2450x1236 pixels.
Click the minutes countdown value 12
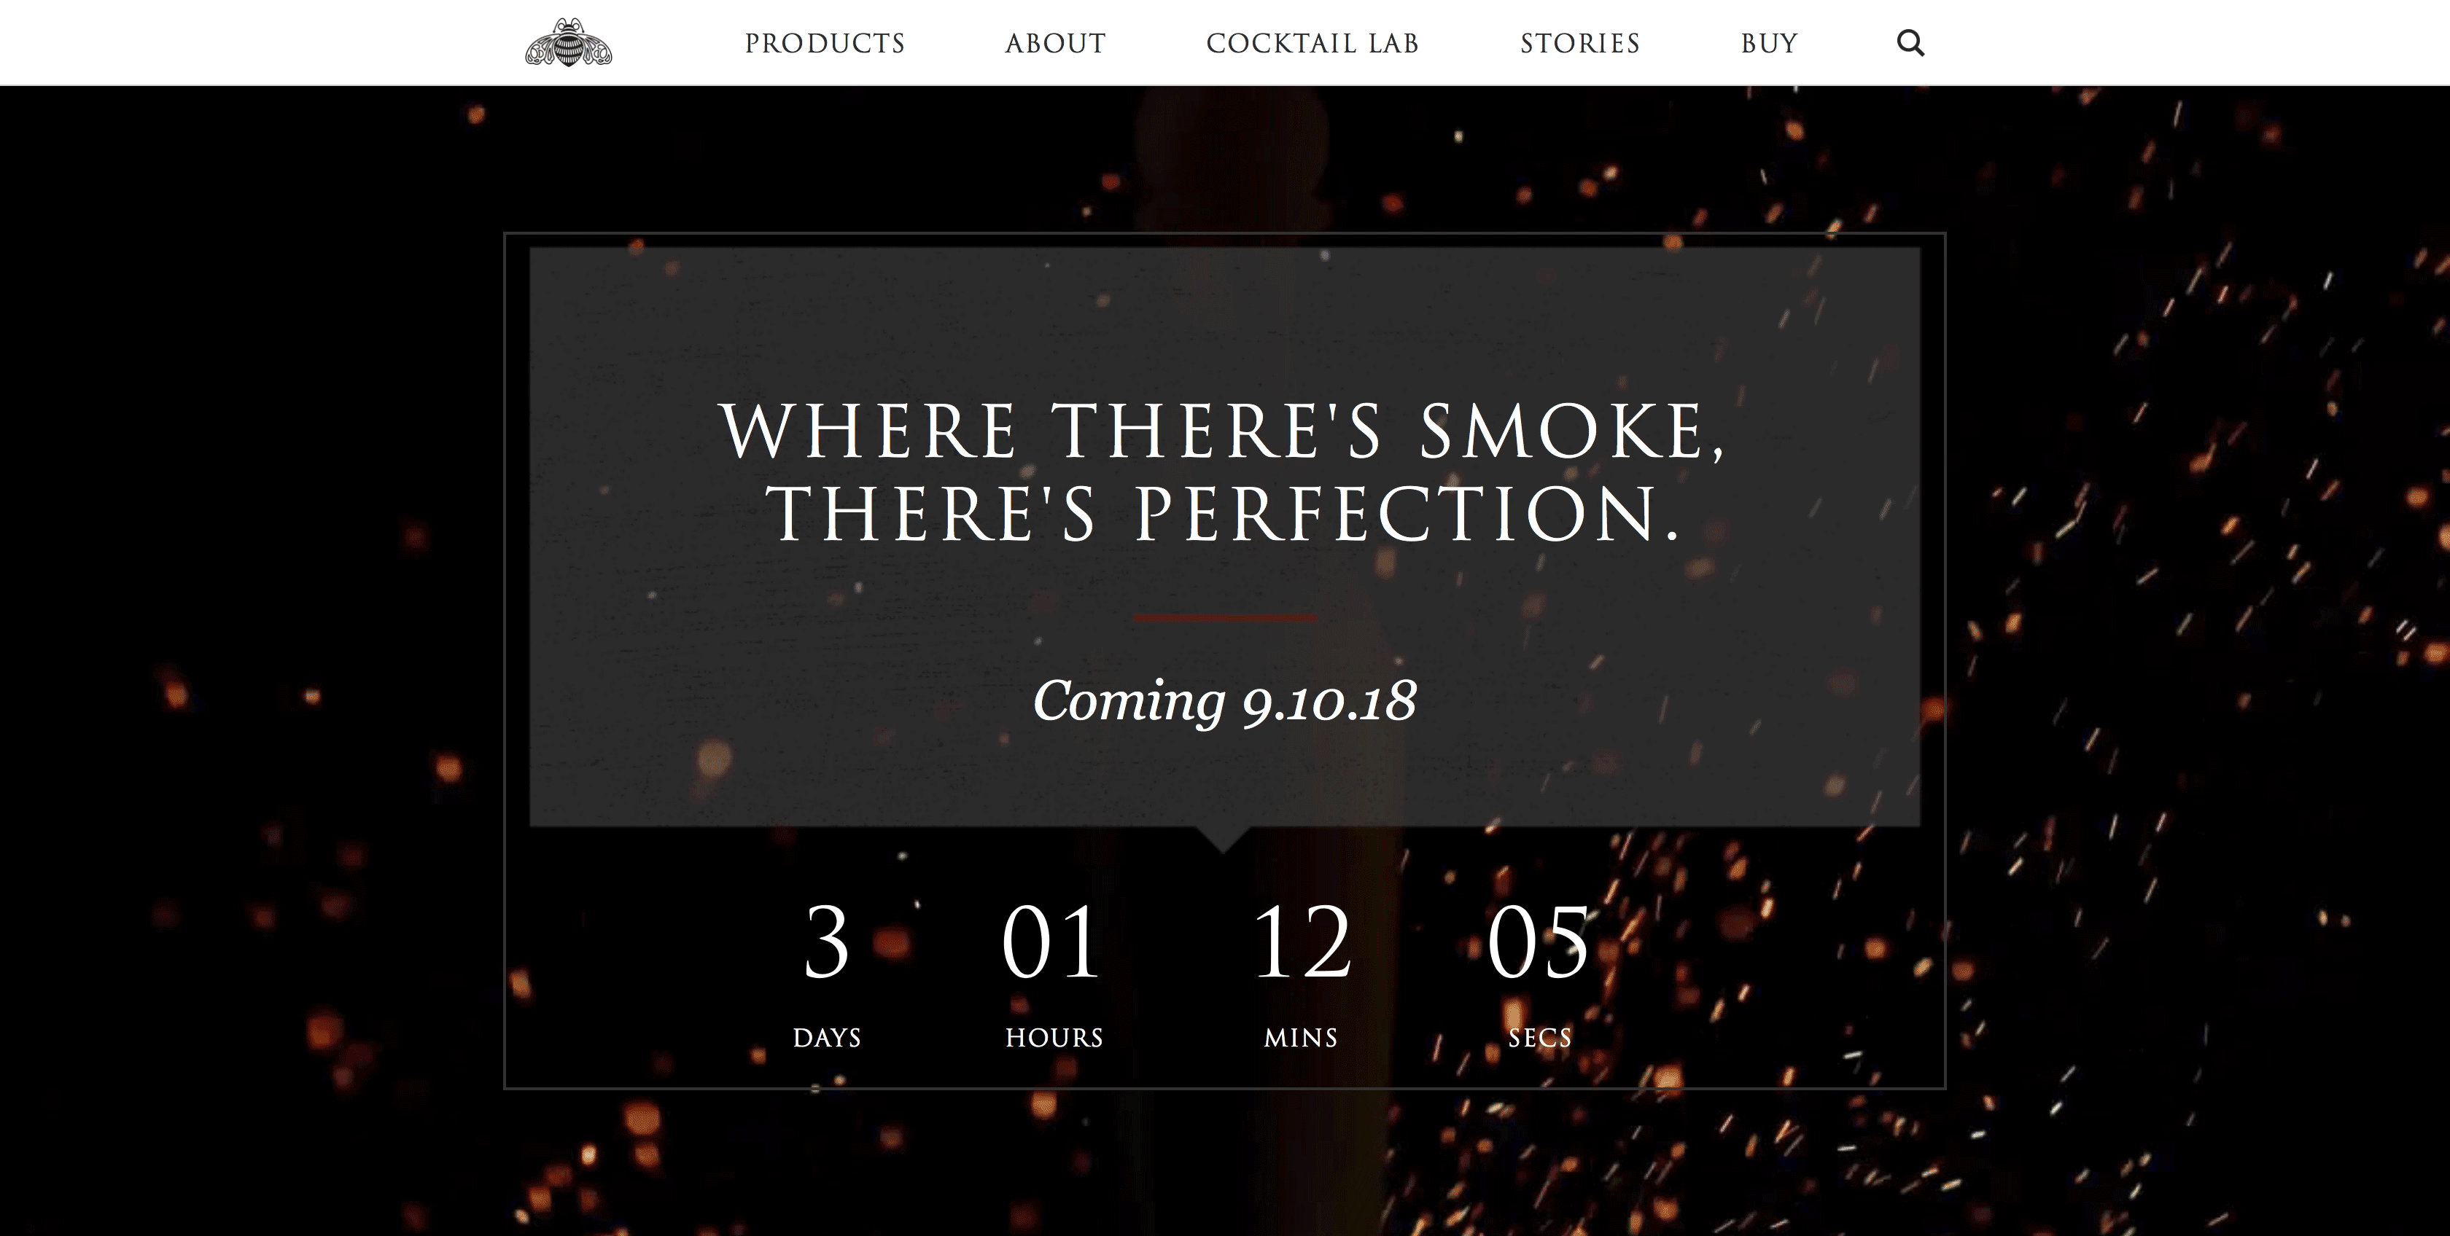click(1302, 942)
